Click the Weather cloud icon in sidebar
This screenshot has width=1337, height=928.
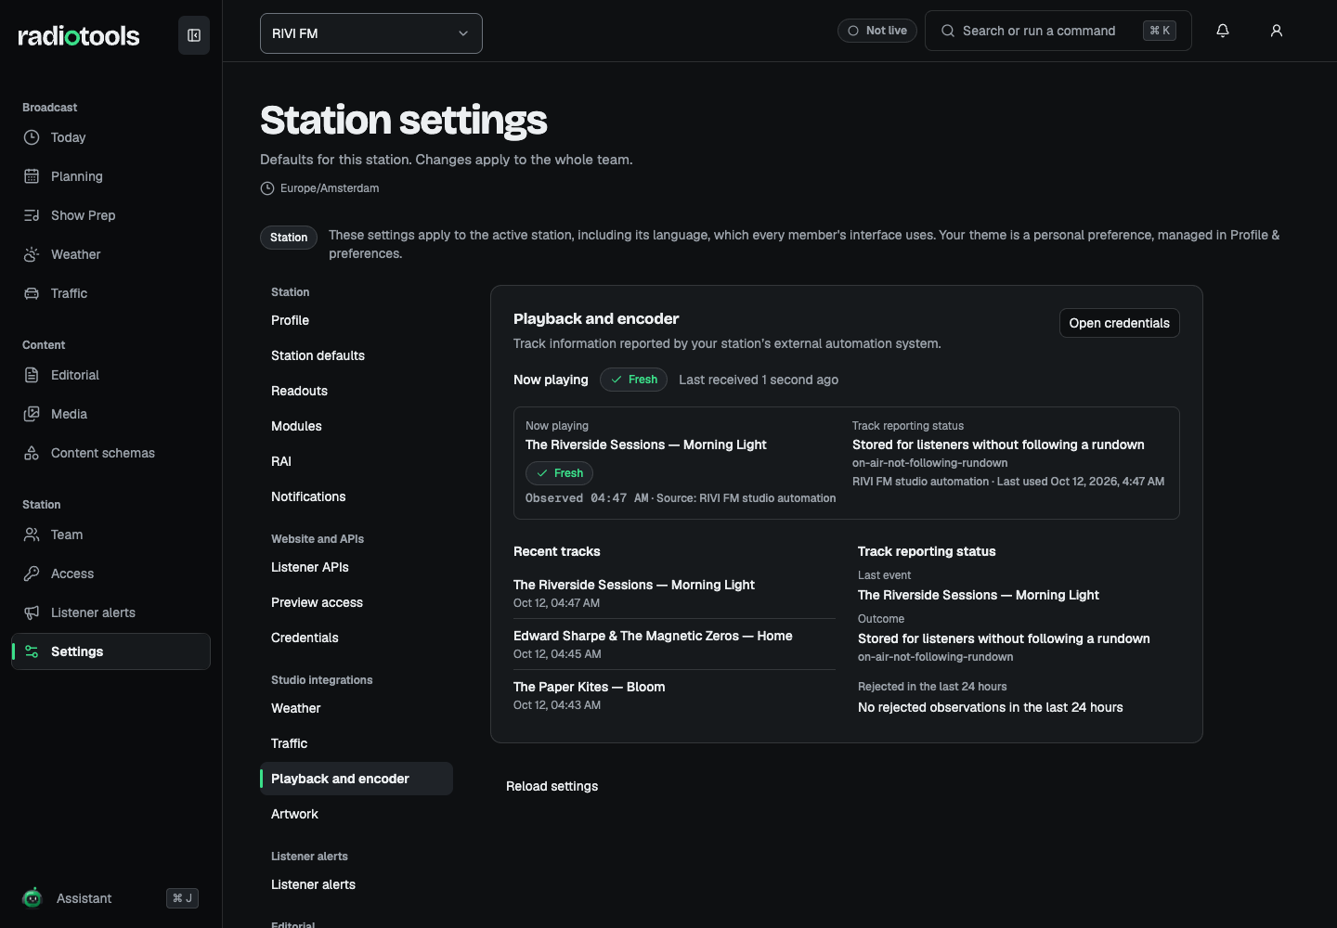tap(32, 254)
